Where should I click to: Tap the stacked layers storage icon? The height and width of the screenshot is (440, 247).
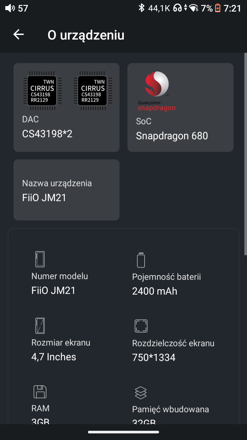point(141,393)
